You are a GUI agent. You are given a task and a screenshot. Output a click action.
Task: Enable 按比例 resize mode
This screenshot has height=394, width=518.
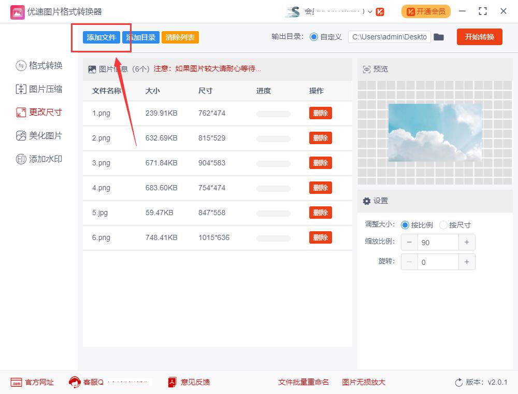point(405,224)
